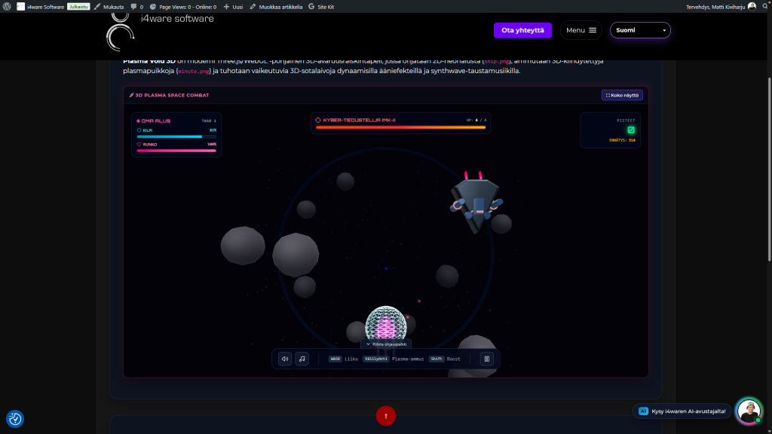
Task: Click the WASD key hint
Action: (335, 359)
